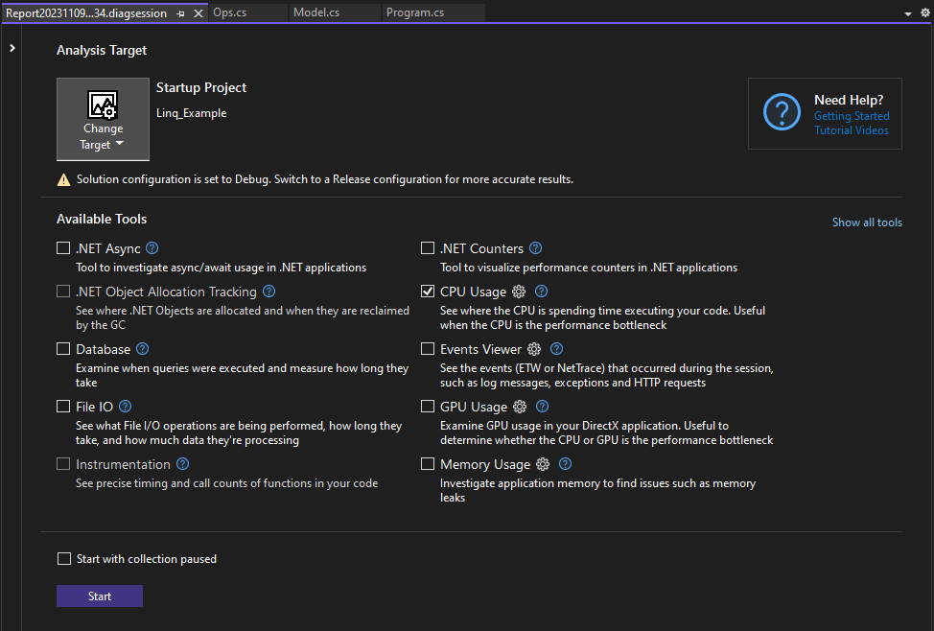Uncheck the CPU Usage tool

(428, 291)
